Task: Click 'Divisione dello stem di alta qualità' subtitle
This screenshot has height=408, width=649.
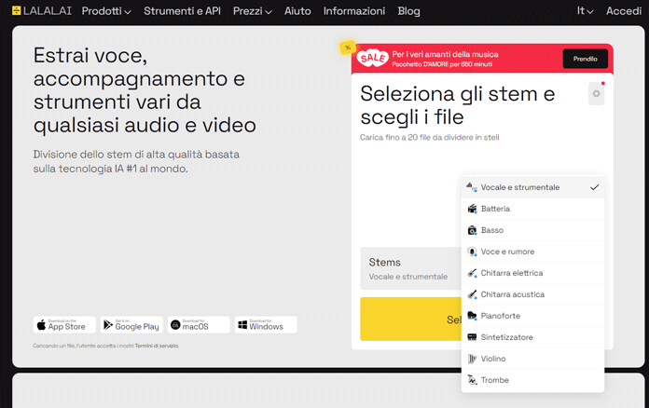Action: [x=136, y=161]
